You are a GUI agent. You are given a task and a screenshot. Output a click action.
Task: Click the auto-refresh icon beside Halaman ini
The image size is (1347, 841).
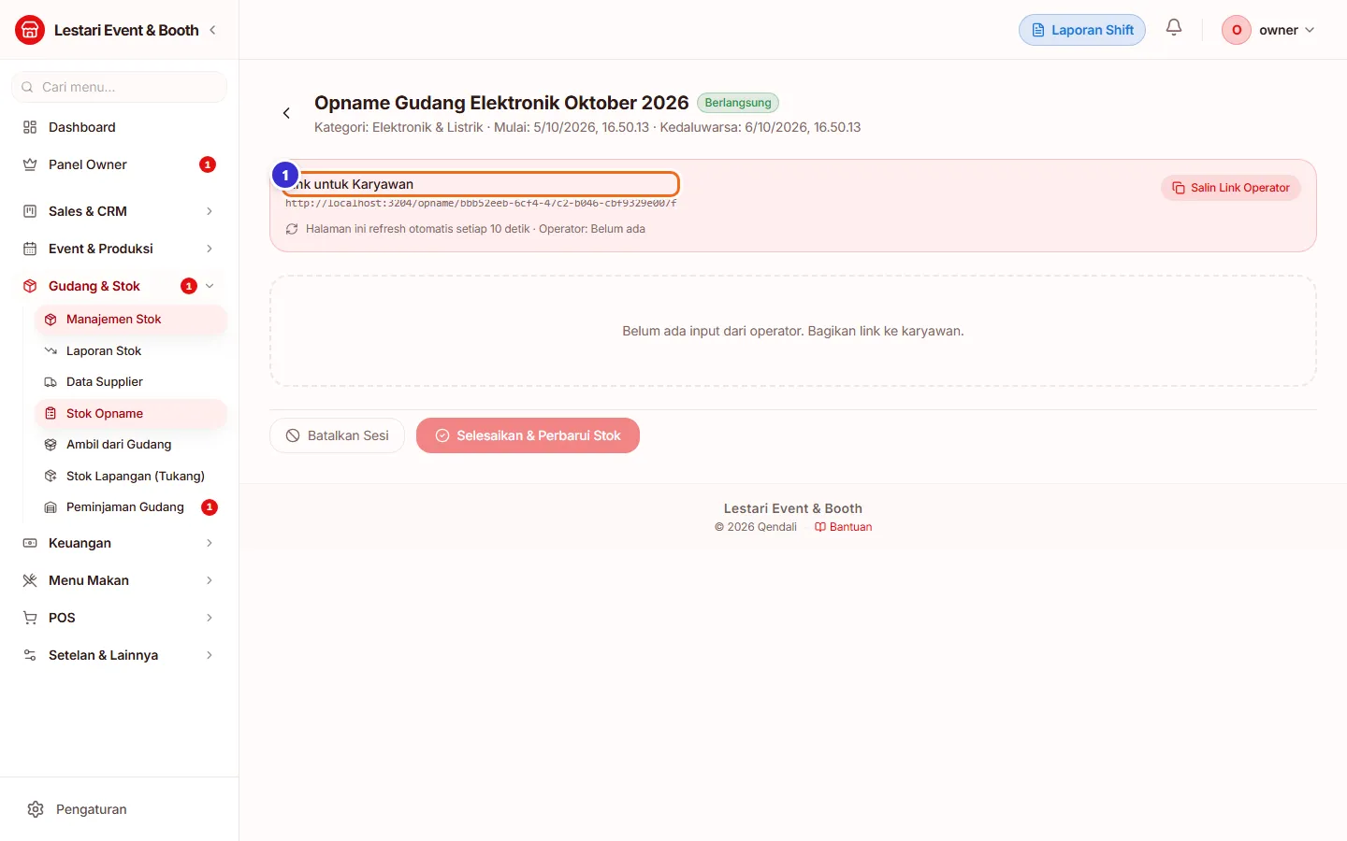point(292,229)
